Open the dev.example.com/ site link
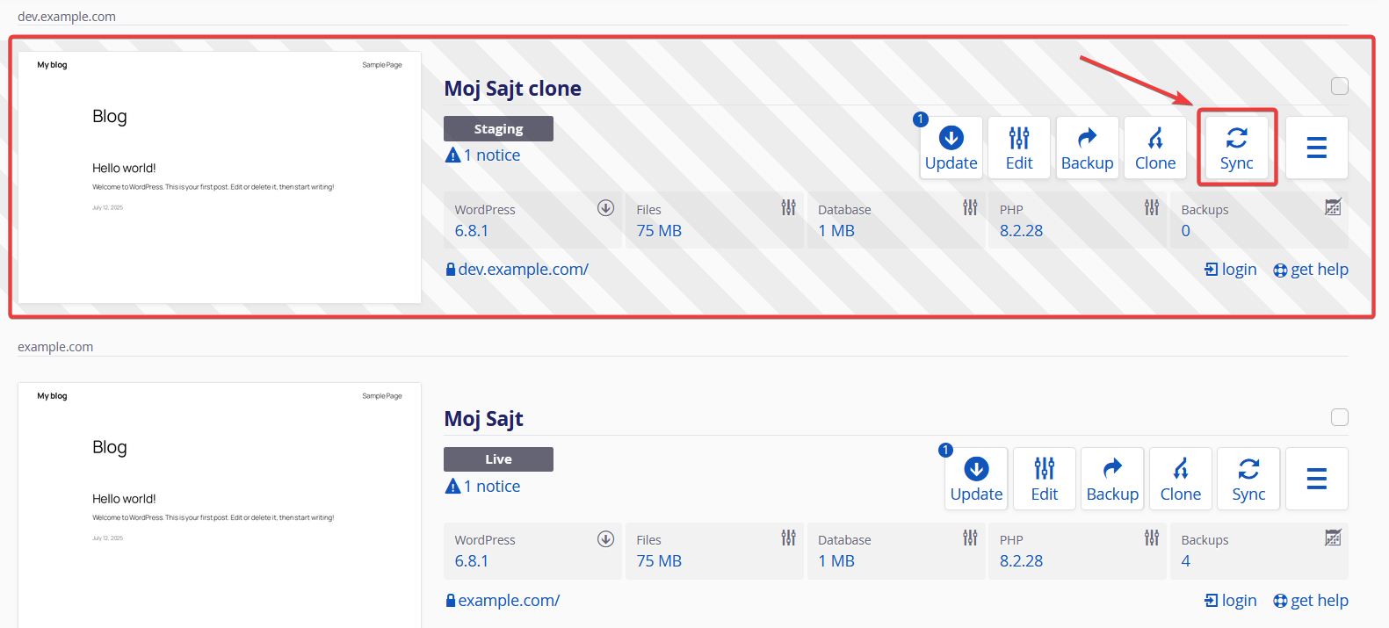The width and height of the screenshot is (1389, 628). point(517,270)
